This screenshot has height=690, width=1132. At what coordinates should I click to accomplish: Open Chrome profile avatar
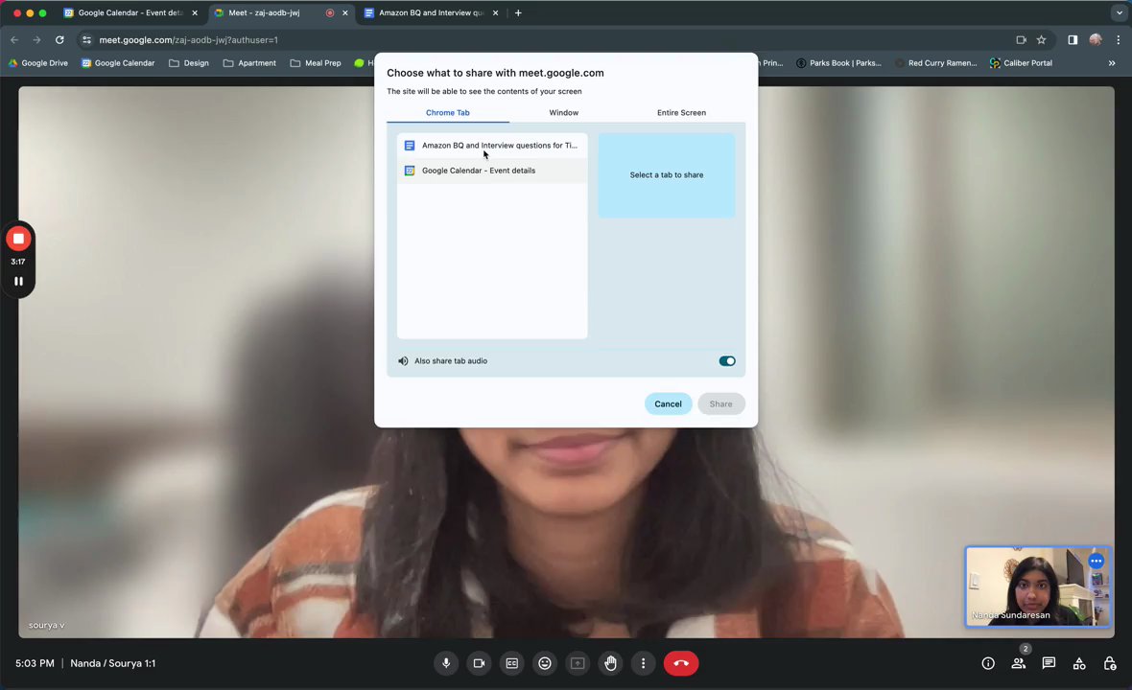pos(1096,40)
